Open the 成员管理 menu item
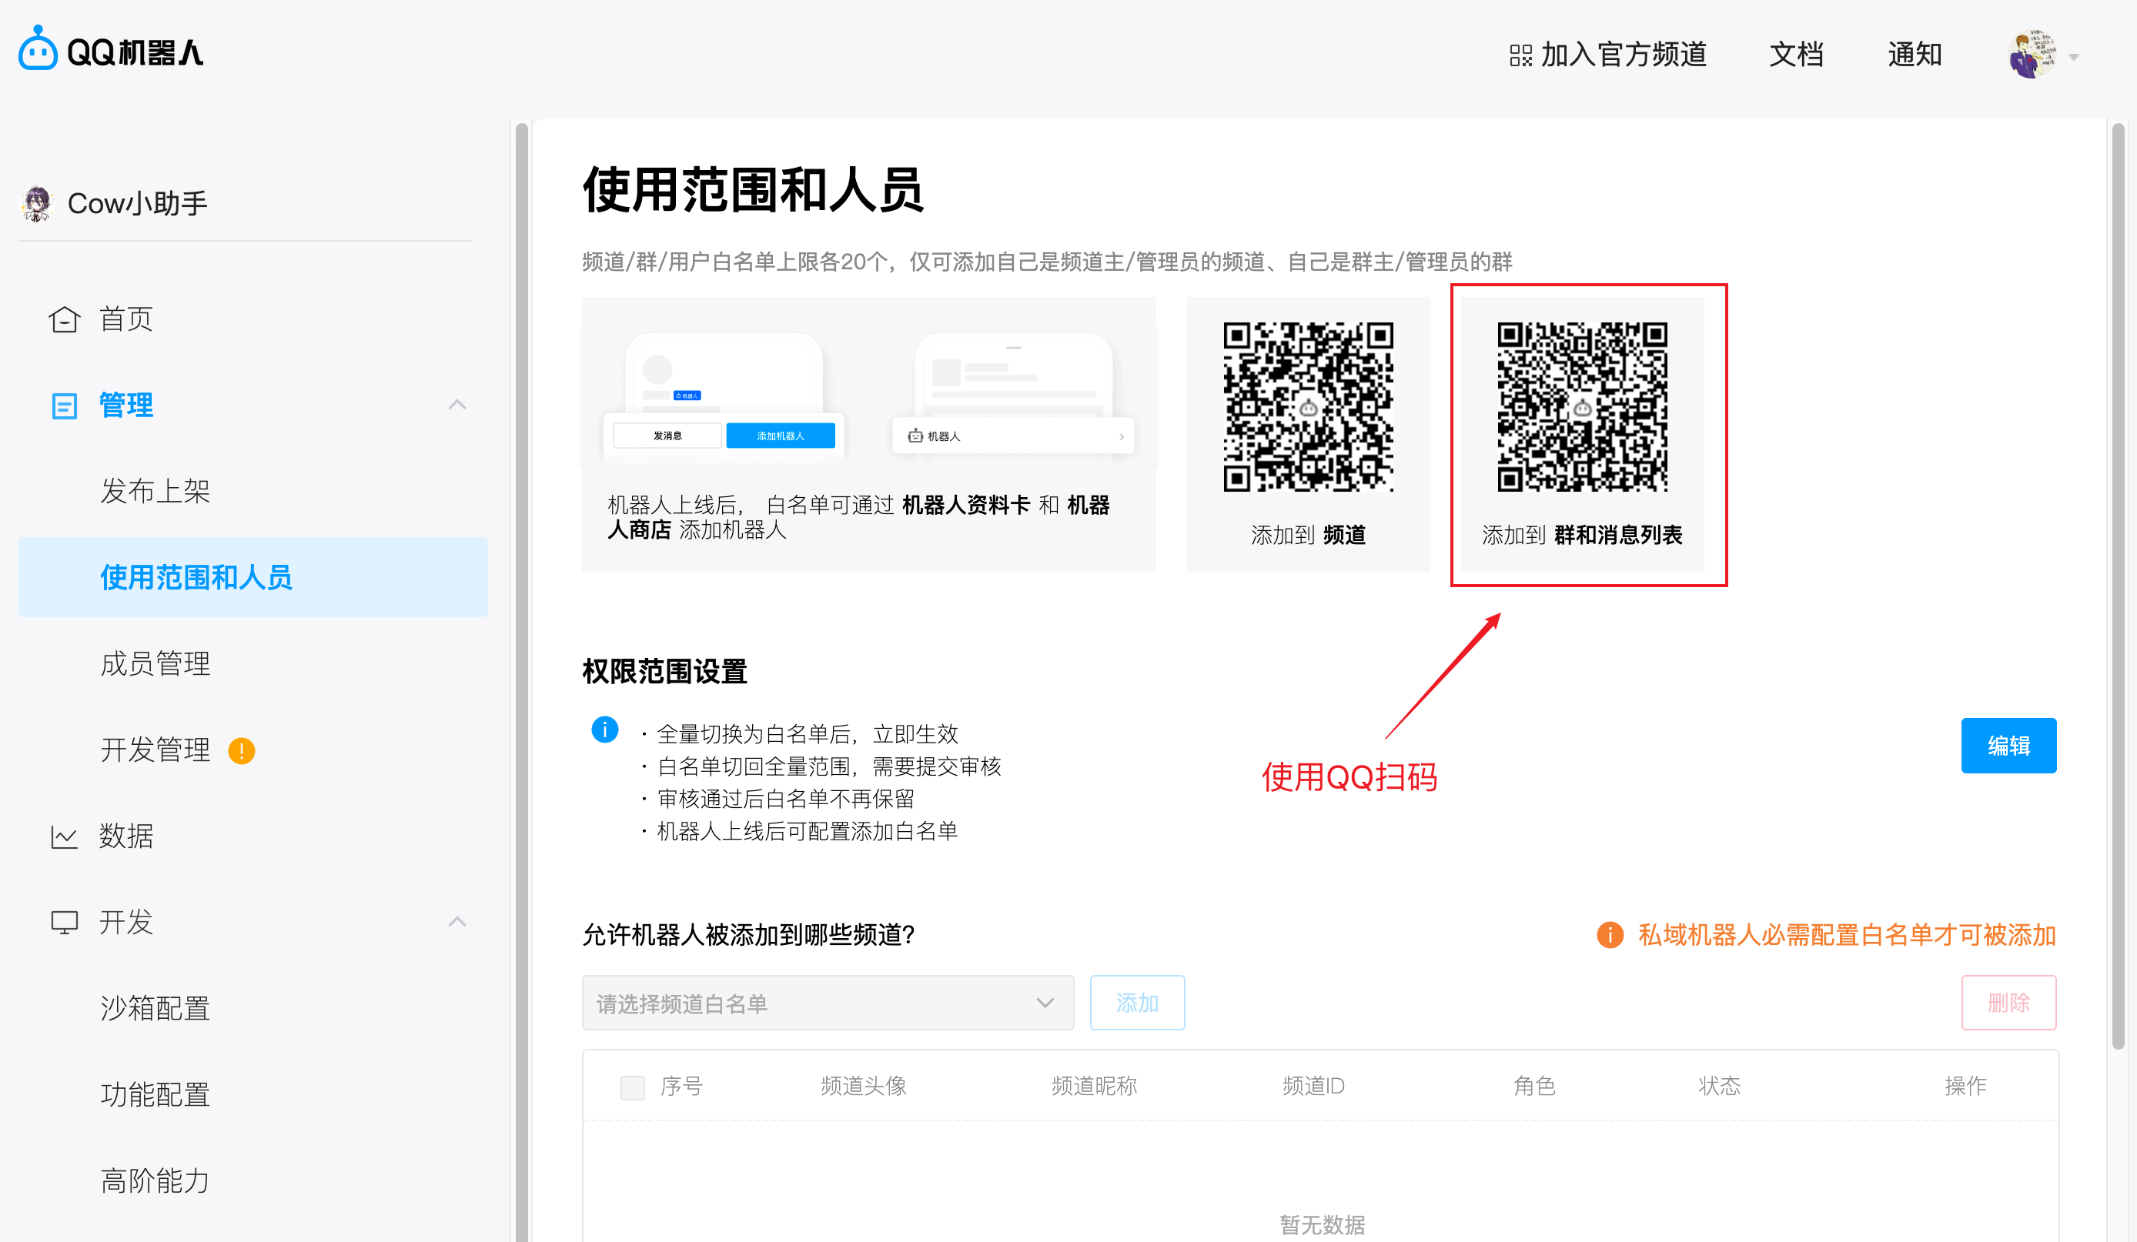This screenshot has width=2137, height=1242. coord(156,664)
